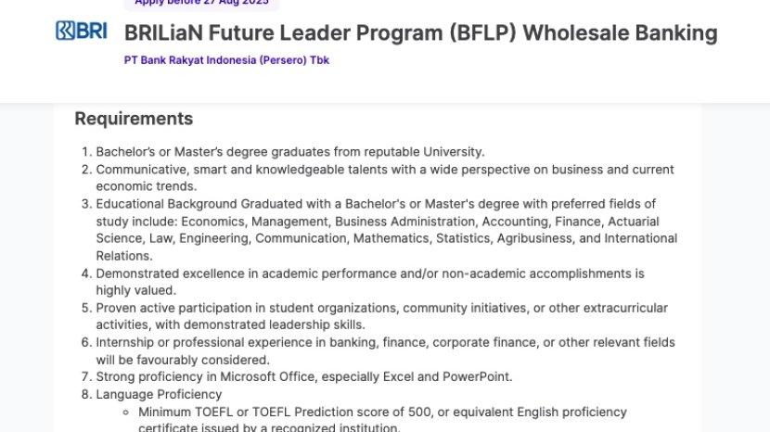This screenshot has height=432, width=770.
Task: Click the internship or professional experience requirement
Action: point(385,343)
